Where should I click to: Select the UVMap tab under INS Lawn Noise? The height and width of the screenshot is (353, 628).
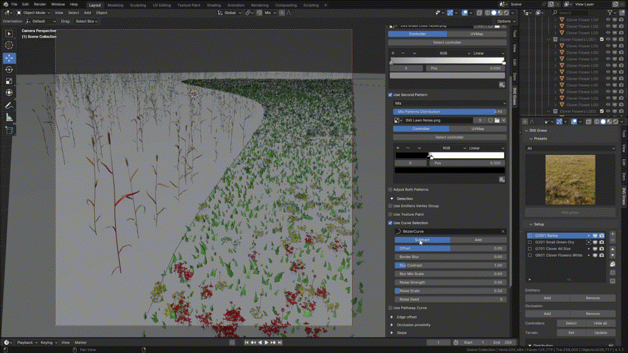point(478,129)
